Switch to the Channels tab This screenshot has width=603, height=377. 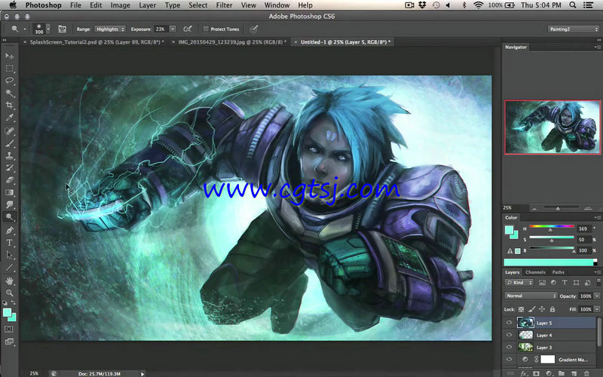click(x=535, y=272)
